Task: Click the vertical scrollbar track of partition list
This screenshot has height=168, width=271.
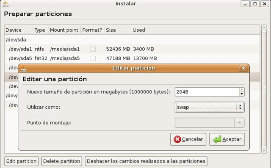Action: point(264,89)
